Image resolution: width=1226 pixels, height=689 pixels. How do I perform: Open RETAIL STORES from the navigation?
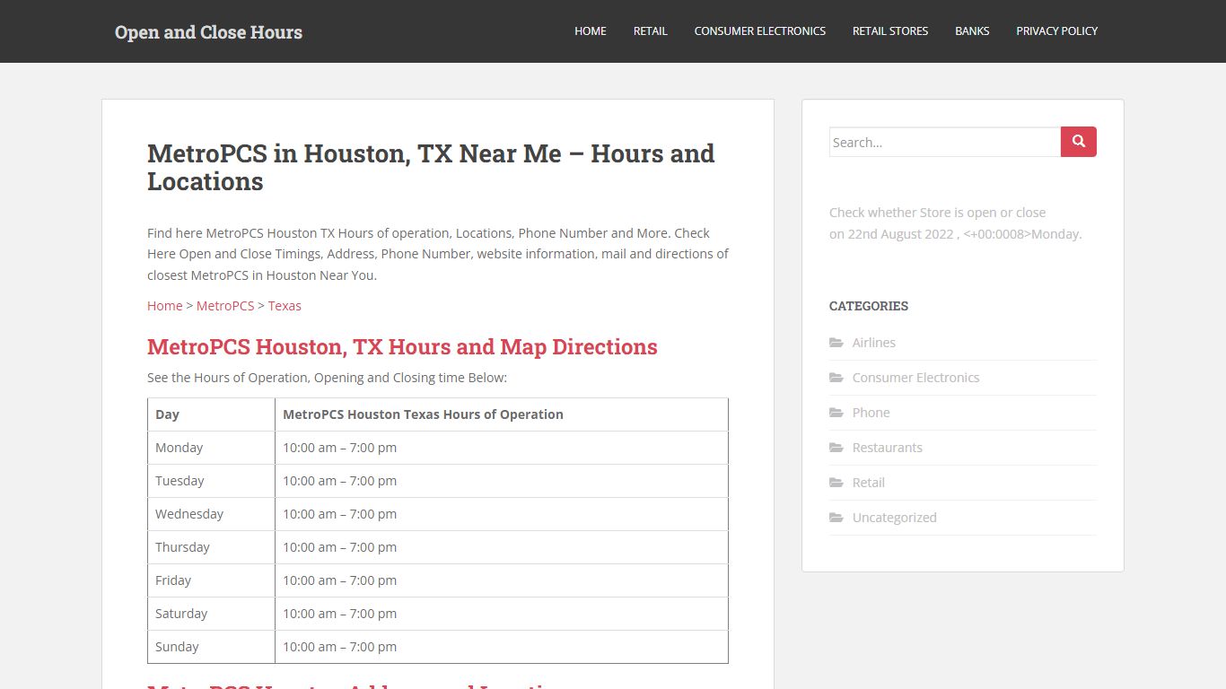pyautogui.click(x=890, y=31)
